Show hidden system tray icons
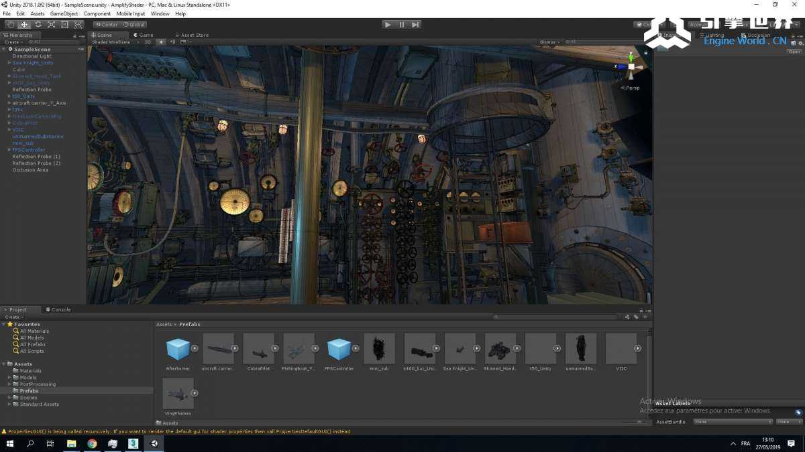This screenshot has height=452, width=805. (732, 443)
